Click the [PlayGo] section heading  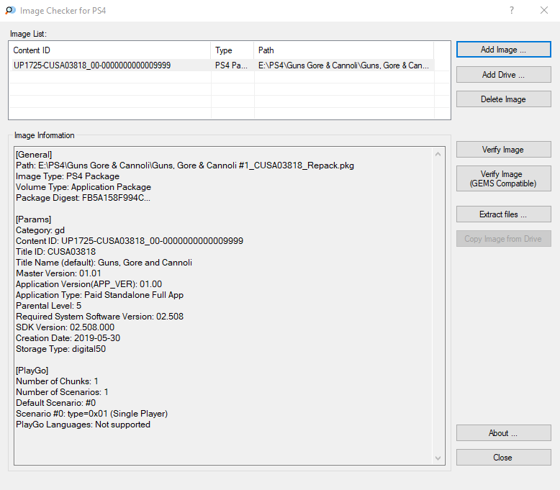(32, 371)
